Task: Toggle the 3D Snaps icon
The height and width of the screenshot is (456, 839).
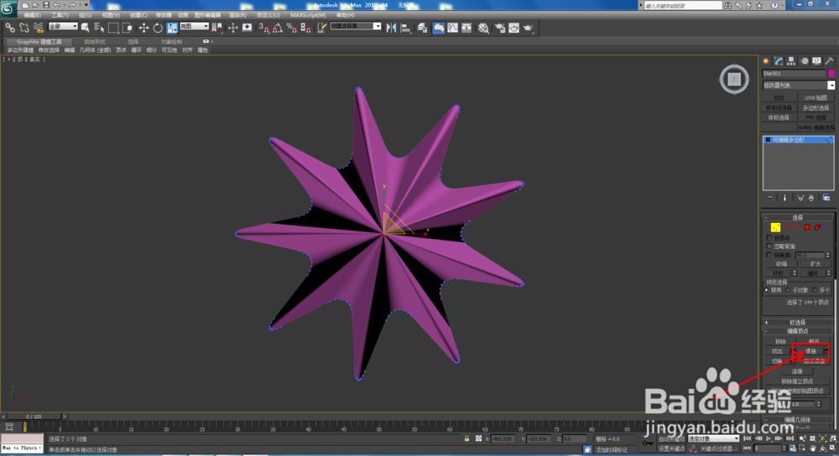Action: pyautogui.click(x=263, y=28)
